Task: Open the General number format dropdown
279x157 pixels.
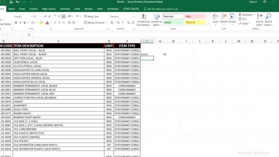Action: pos(133,17)
